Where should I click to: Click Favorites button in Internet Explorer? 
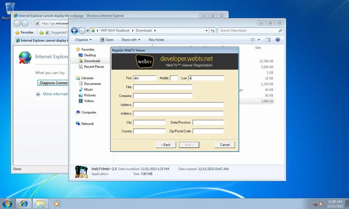(25, 32)
